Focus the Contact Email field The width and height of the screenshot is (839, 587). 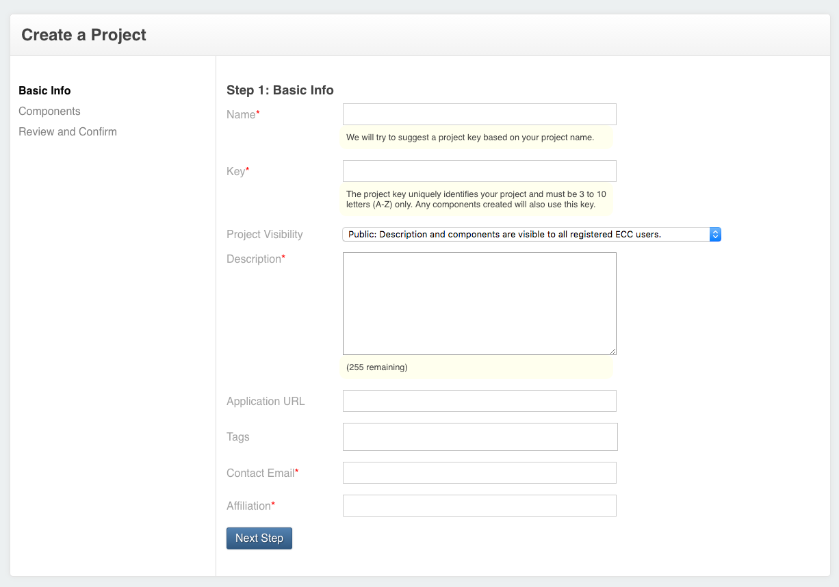[479, 473]
